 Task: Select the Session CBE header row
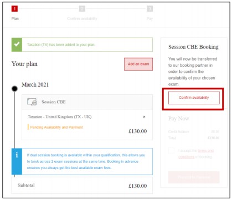[87, 102]
